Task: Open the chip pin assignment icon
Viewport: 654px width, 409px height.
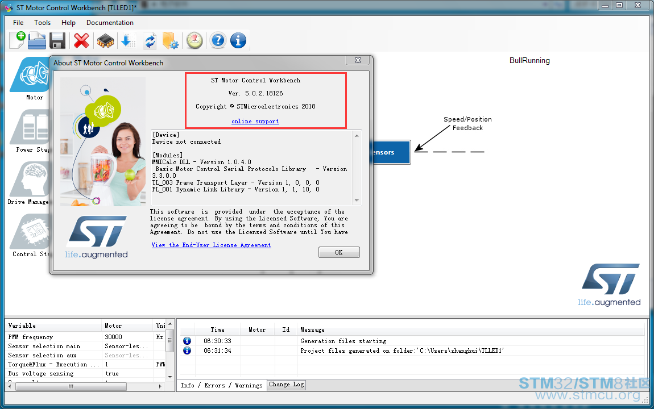Action: 106,41
